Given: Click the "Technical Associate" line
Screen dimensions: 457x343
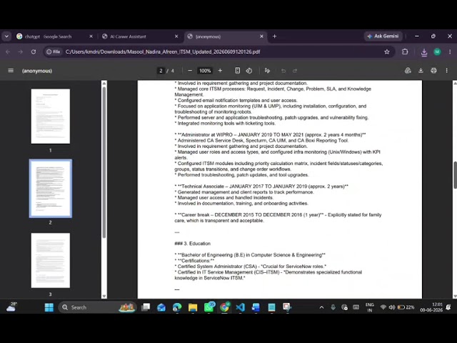Looking at the screenshot, I should 261,187.
